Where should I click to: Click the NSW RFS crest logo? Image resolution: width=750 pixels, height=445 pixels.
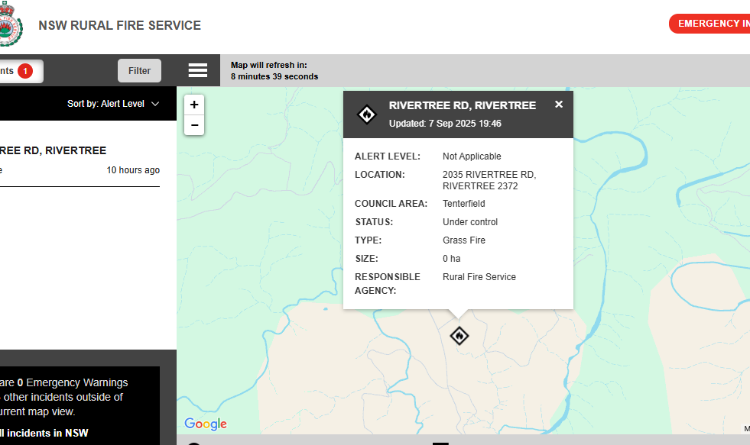point(9,24)
